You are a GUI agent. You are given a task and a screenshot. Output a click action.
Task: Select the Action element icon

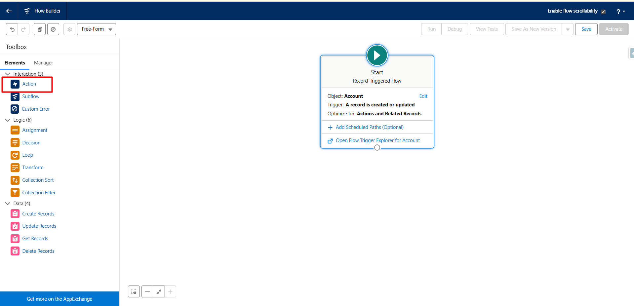15,84
